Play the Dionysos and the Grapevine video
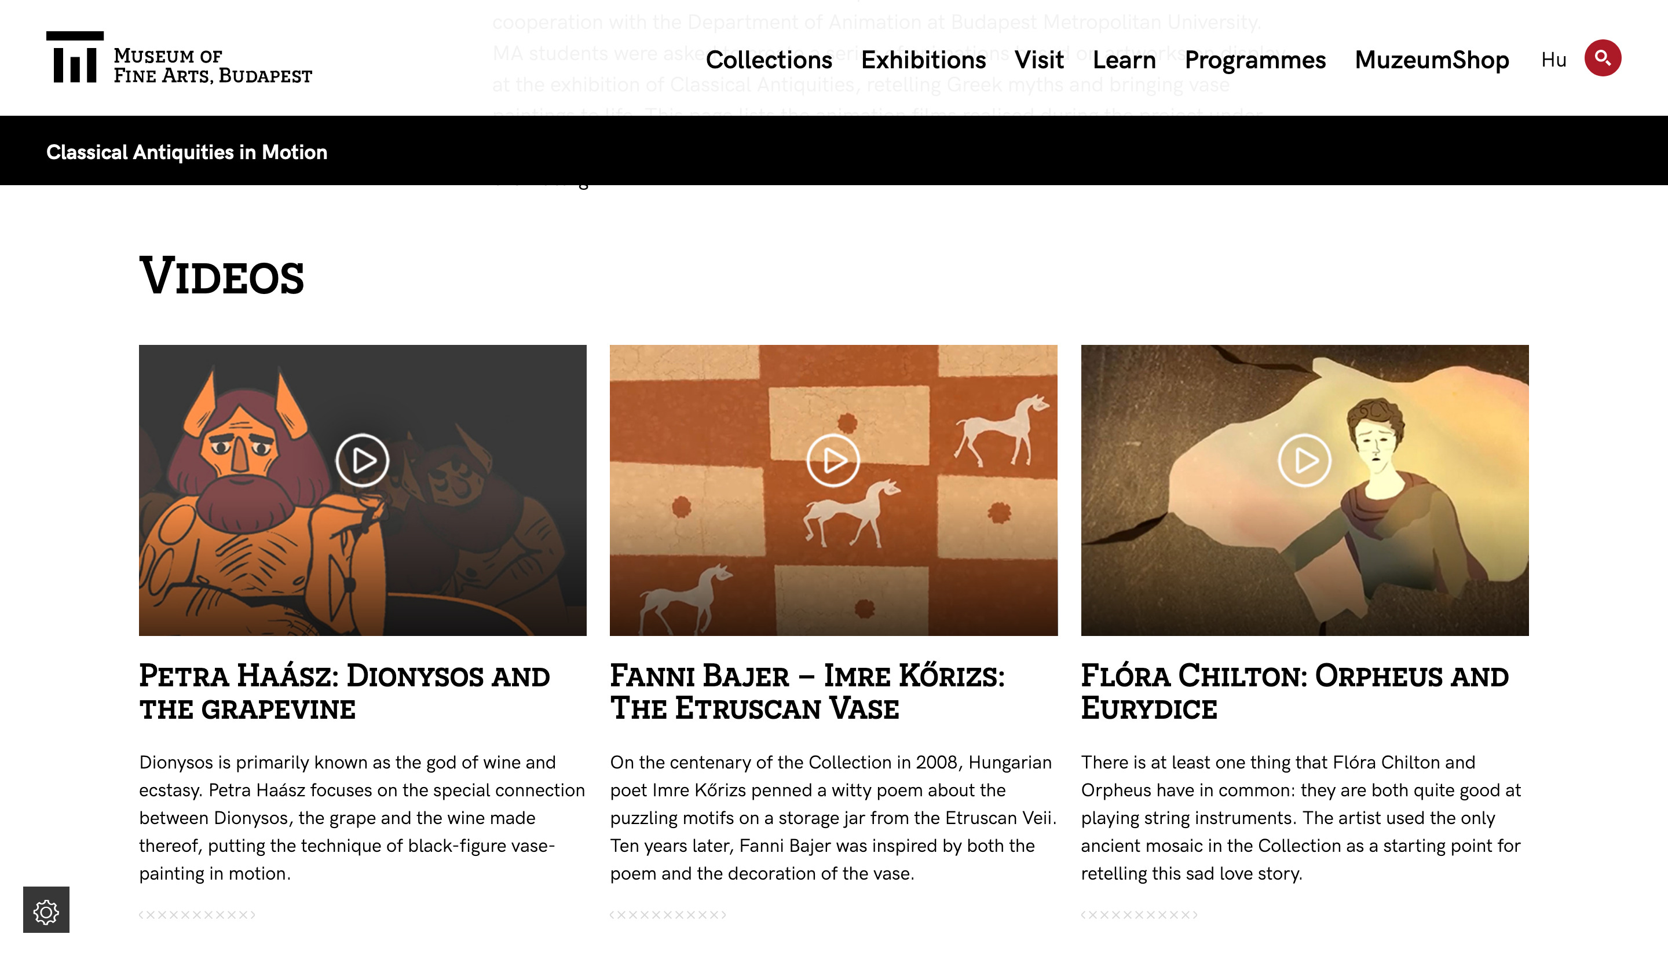 click(x=362, y=459)
